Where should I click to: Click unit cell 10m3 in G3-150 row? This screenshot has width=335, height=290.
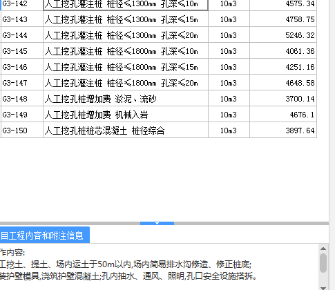click(x=229, y=130)
